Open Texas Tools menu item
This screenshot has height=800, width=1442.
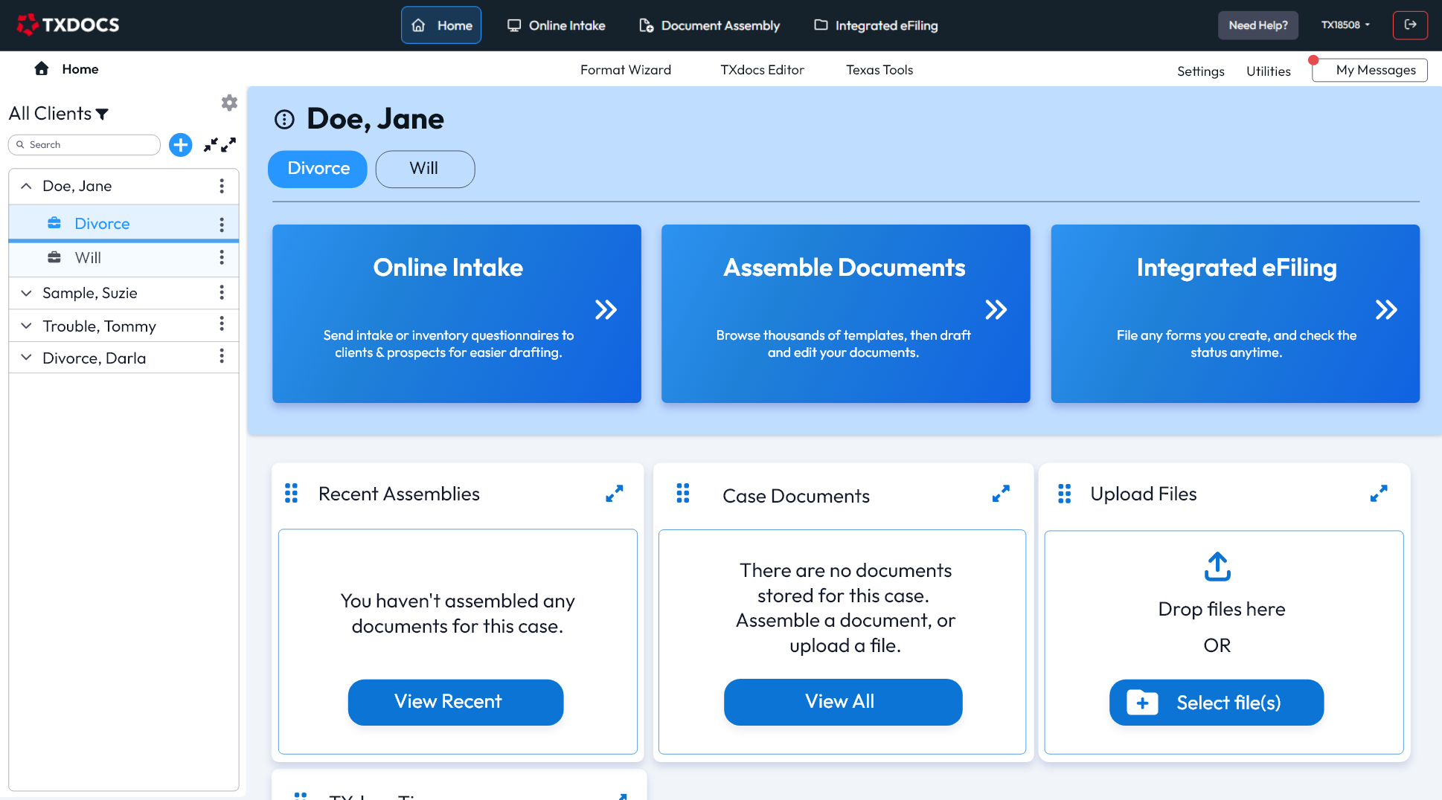point(879,70)
